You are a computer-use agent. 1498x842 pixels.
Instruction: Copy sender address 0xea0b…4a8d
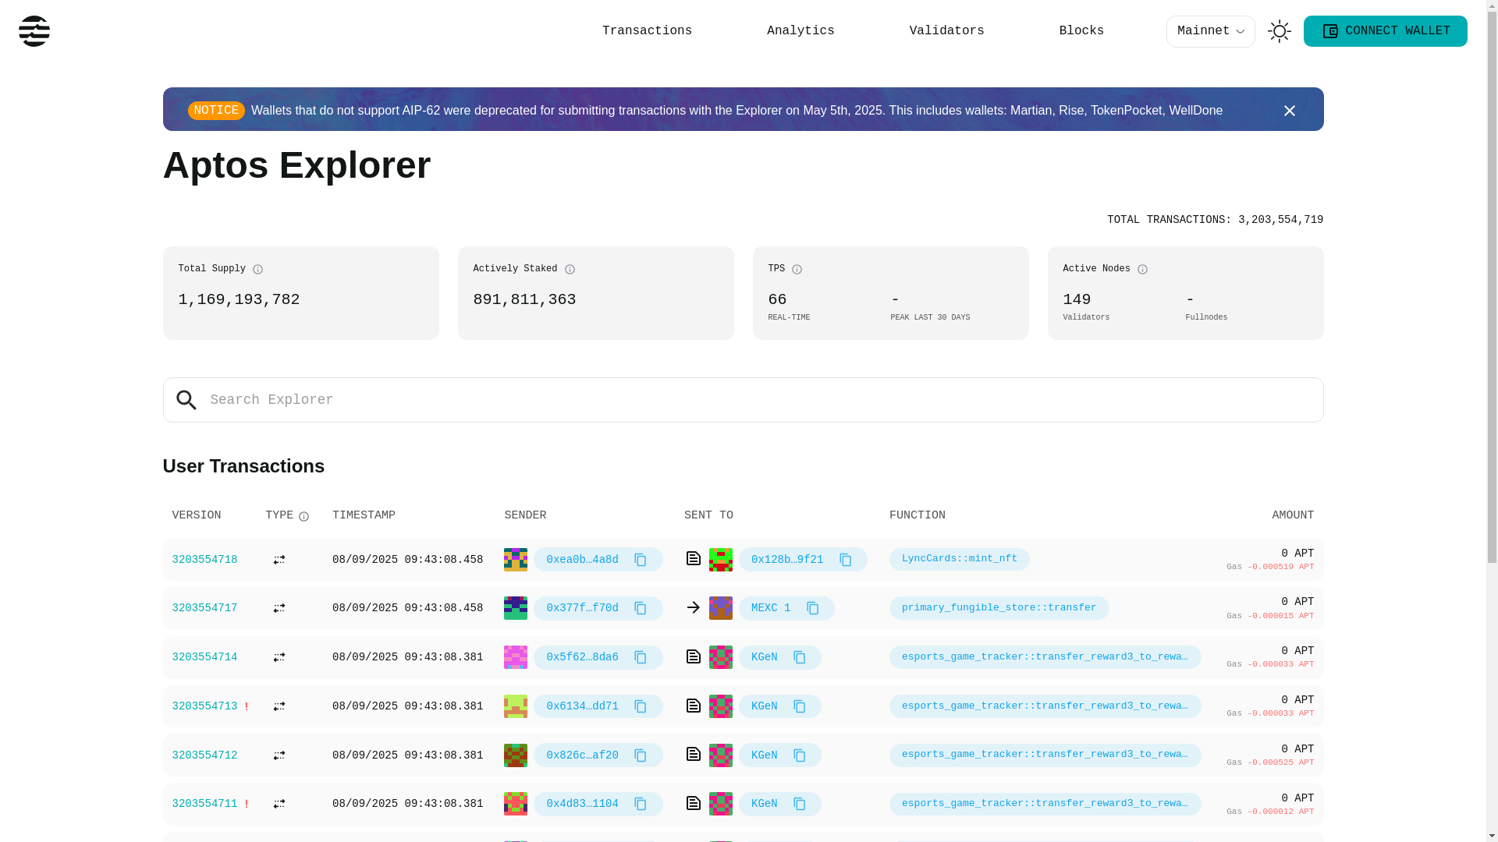click(641, 560)
